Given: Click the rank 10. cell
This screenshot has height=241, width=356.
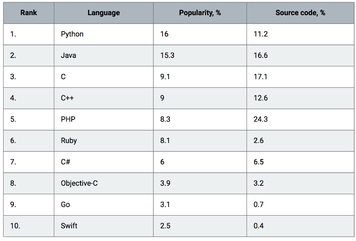Looking at the screenshot, I should (x=28, y=226).
